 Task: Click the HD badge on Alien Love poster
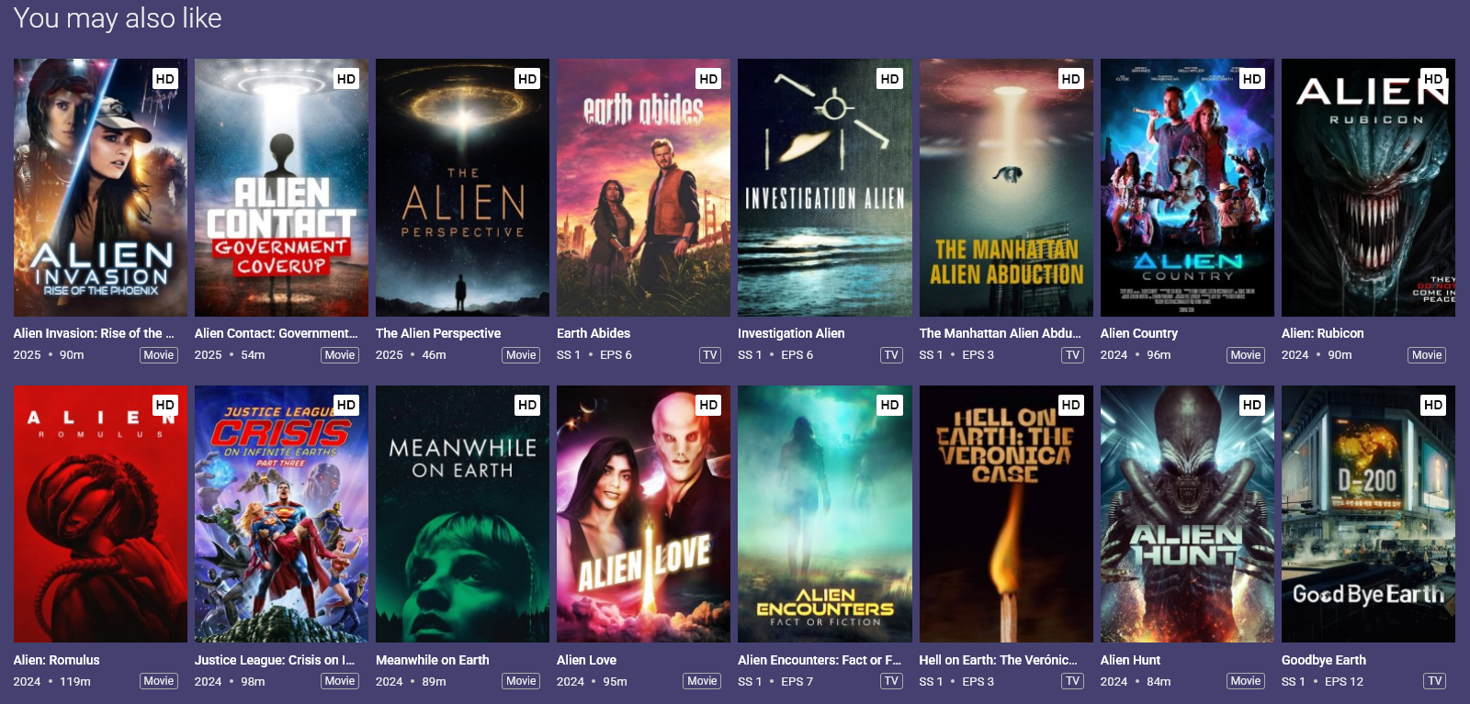point(708,405)
